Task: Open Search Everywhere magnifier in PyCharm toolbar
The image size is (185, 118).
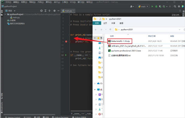Action: pos(175,6)
